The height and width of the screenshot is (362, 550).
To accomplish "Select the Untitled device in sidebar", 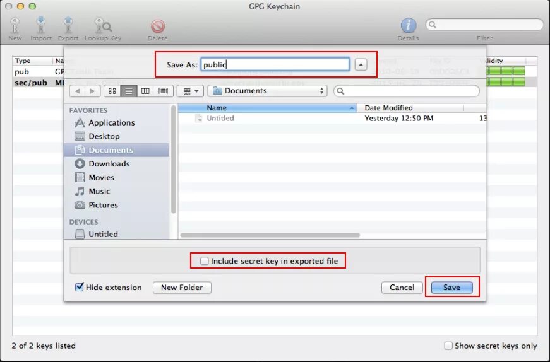I will [x=116, y=234].
